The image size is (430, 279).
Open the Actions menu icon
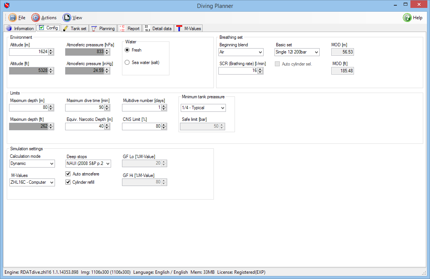(35, 17)
